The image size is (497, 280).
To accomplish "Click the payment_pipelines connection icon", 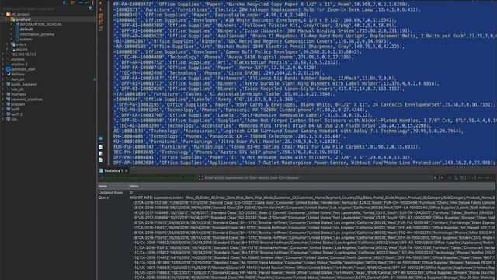I will point(9,99).
